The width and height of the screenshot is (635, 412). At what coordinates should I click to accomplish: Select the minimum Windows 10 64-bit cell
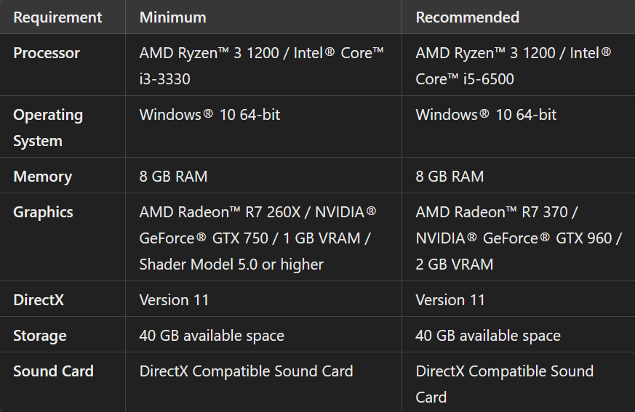coord(209,115)
